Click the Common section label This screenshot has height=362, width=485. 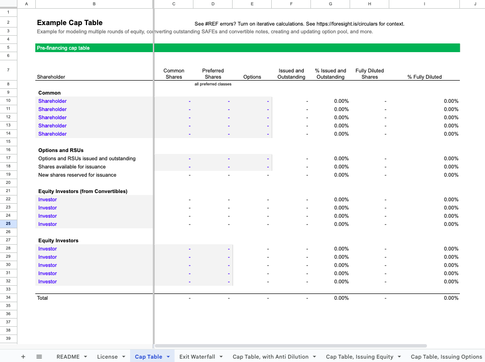click(x=49, y=93)
